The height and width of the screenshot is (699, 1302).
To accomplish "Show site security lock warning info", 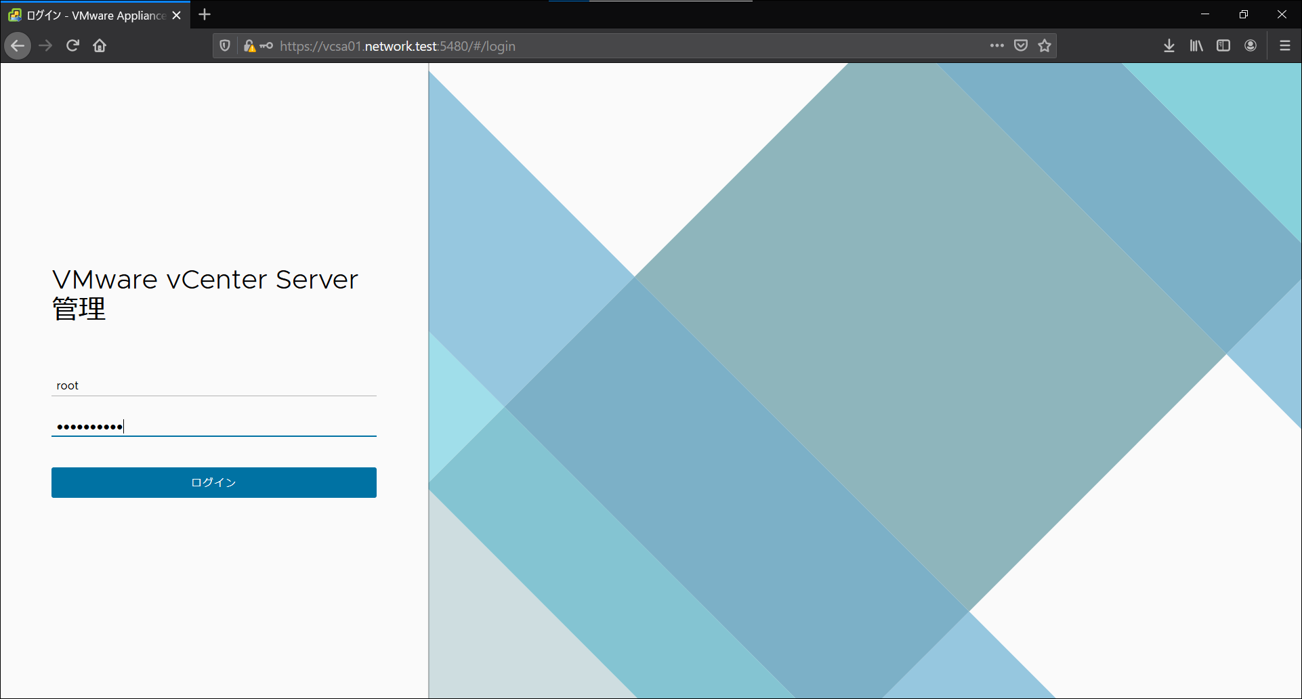I will coord(249,46).
